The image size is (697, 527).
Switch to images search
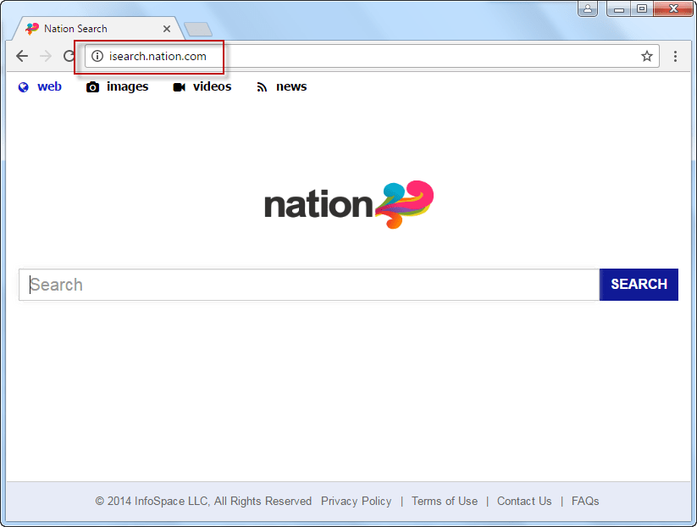click(x=128, y=86)
